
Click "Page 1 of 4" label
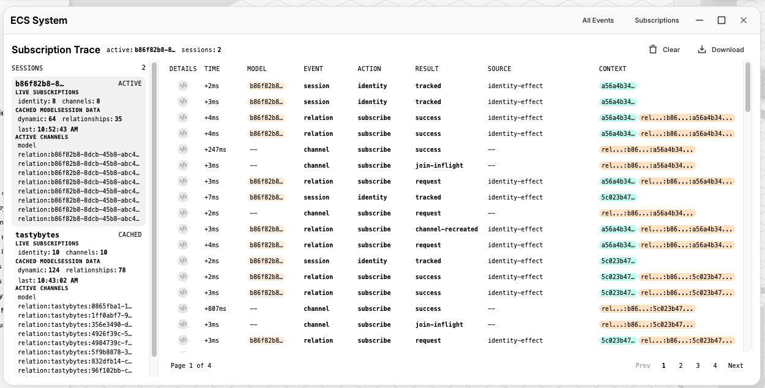click(x=191, y=365)
